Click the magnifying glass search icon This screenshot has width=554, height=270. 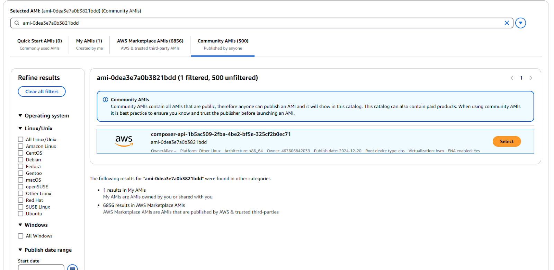pyautogui.click(x=17, y=23)
